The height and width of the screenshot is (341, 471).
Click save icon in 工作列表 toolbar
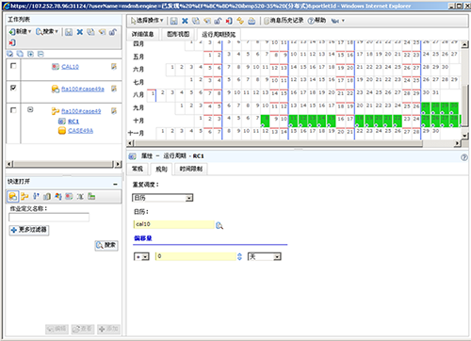coord(69,32)
